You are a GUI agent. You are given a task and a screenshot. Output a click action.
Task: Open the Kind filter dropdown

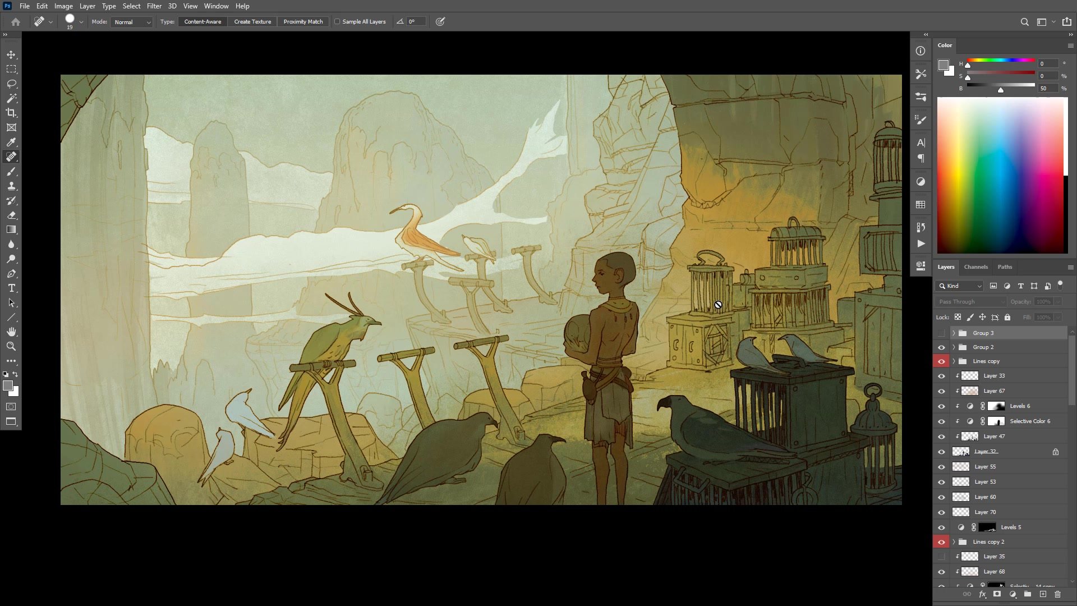(x=959, y=286)
